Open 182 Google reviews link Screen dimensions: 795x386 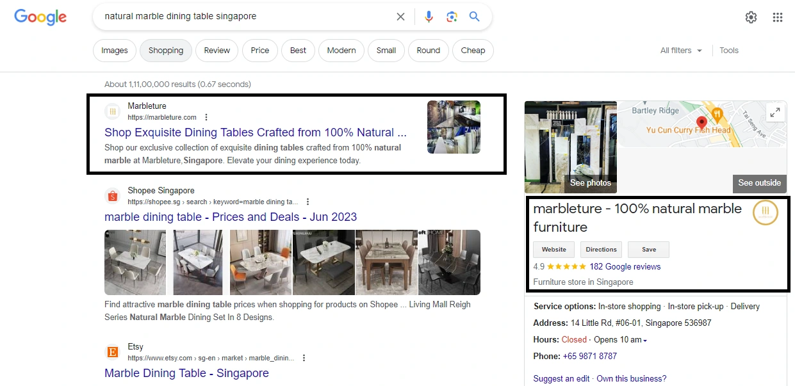coord(625,267)
